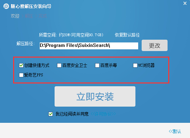This screenshot has height=138, width=190.
Task: Select the 完成 step breadcrumb
Action: point(42,16)
